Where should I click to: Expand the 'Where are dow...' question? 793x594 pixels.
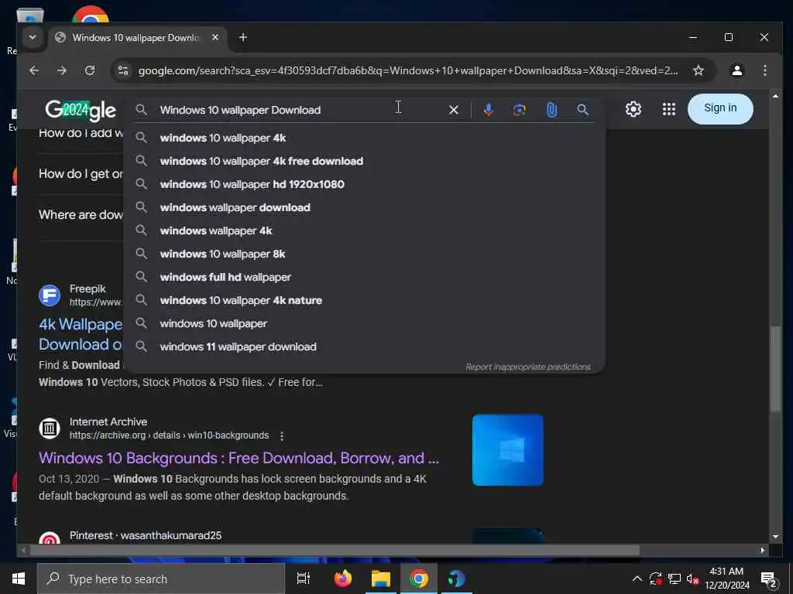(81, 215)
